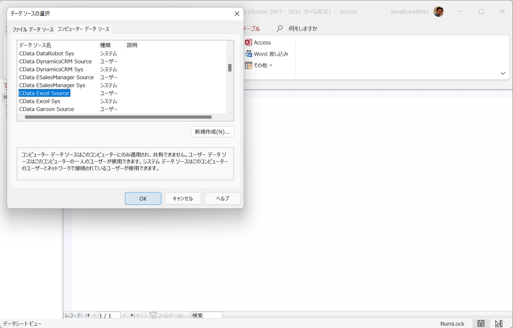Confirm the data source with OK
This screenshot has height=328, width=513.
[x=143, y=198]
